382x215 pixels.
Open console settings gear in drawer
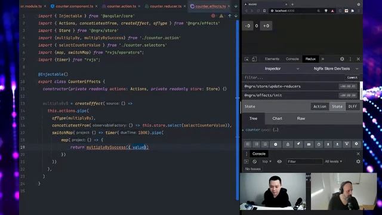coord(358,162)
